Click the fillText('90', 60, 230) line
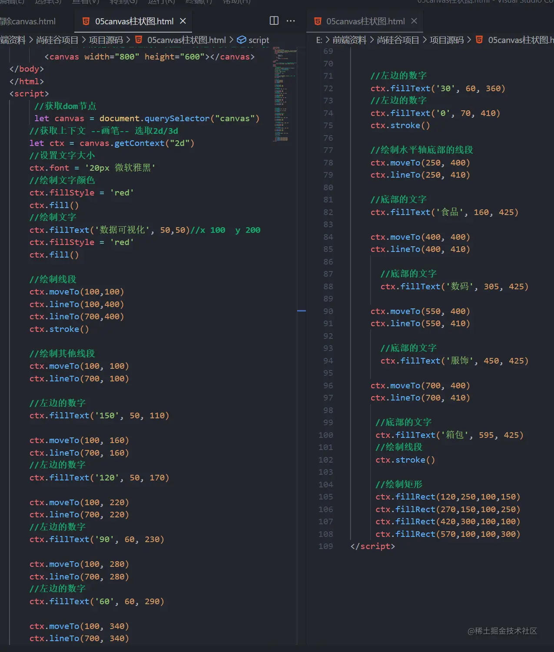The image size is (554, 652). 97,539
